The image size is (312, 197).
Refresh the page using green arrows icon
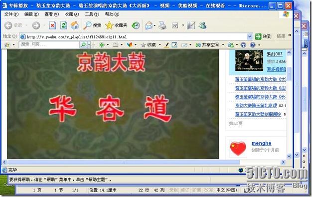click(64, 25)
